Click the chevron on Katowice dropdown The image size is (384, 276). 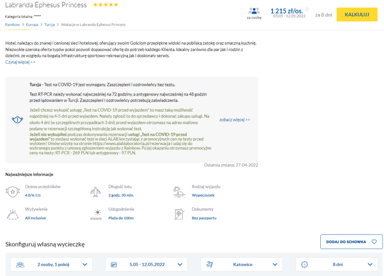tap(275, 264)
